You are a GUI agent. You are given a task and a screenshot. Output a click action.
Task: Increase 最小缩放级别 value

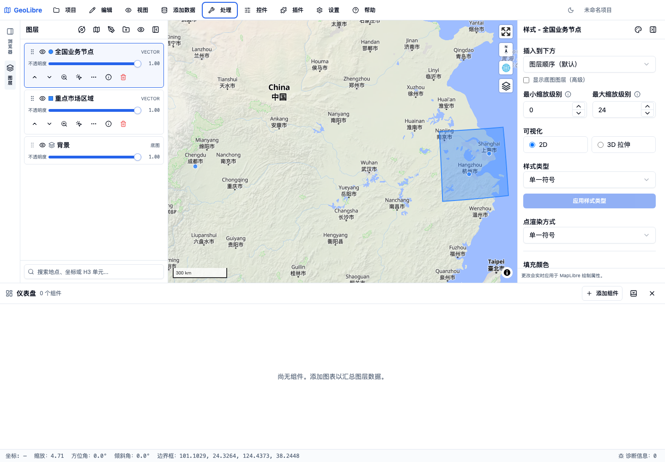(x=579, y=106)
